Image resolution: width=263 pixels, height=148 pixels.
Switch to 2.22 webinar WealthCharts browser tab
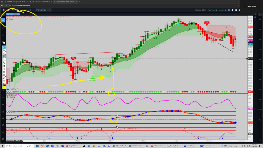[x=41, y=2]
